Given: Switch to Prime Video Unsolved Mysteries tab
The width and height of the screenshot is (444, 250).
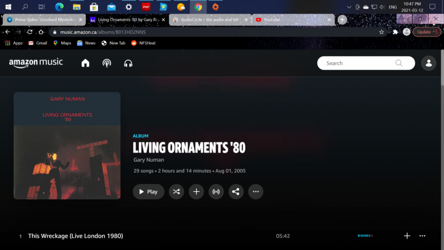Looking at the screenshot, I should [44, 20].
